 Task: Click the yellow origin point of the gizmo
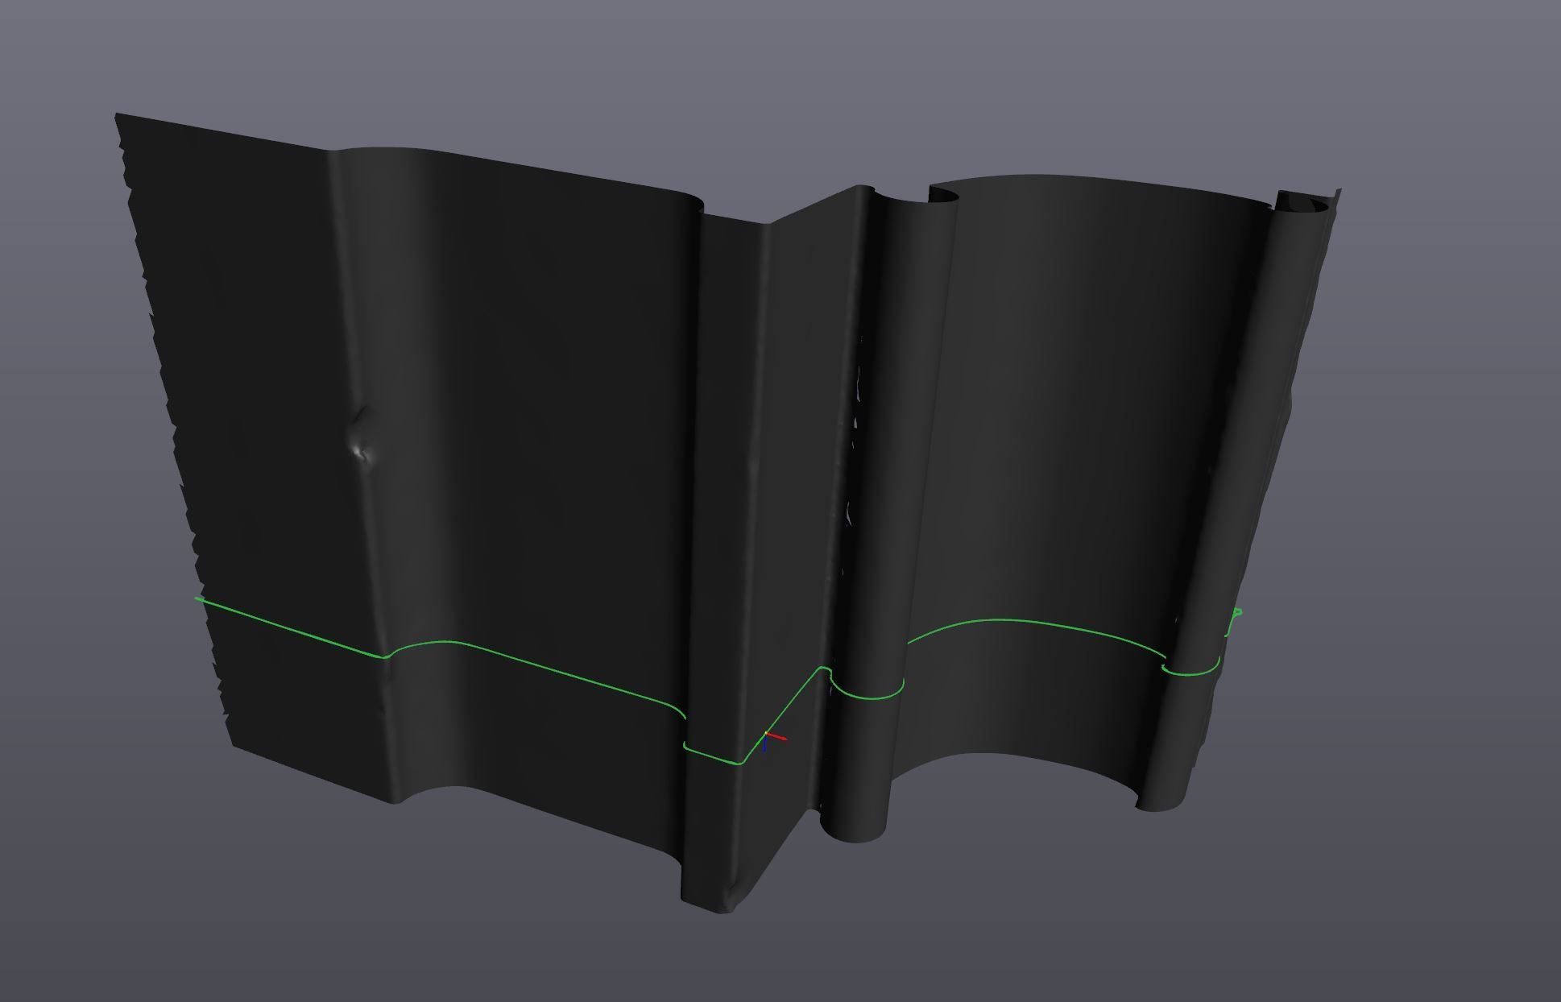pyautogui.click(x=766, y=733)
